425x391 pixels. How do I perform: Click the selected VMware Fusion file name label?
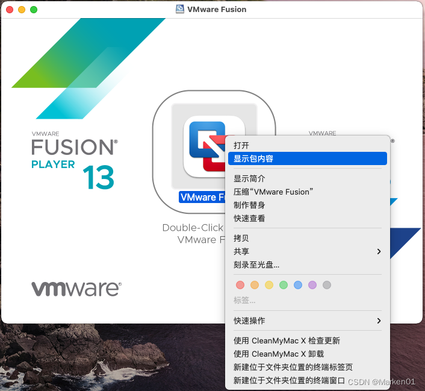coord(202,197)
